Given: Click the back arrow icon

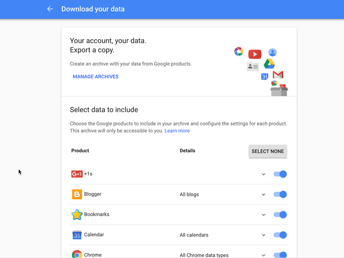Looking at the screenshot, I should (50, 9).
